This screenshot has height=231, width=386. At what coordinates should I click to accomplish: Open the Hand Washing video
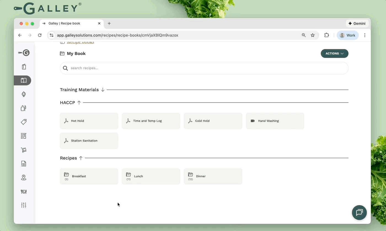tap(275, 121)
